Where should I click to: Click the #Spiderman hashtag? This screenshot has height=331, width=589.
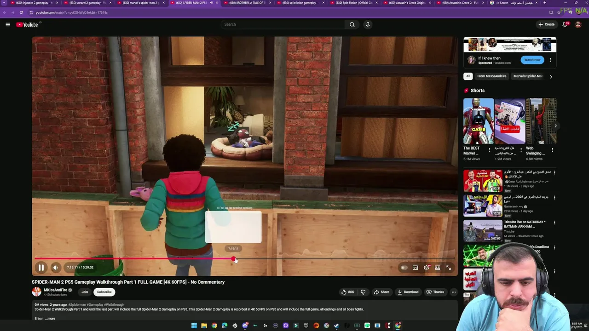(x=77, y=305)
